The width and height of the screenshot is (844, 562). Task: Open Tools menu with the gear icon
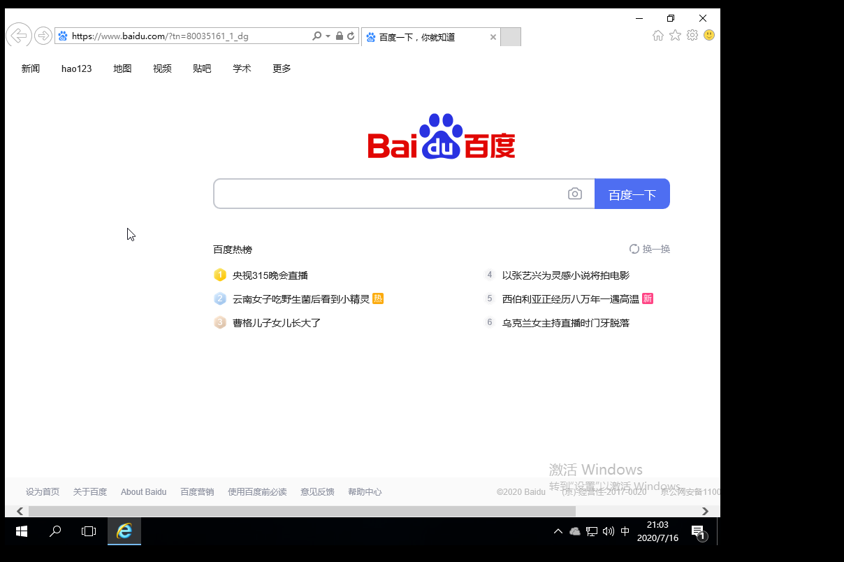tap(692, 35)
